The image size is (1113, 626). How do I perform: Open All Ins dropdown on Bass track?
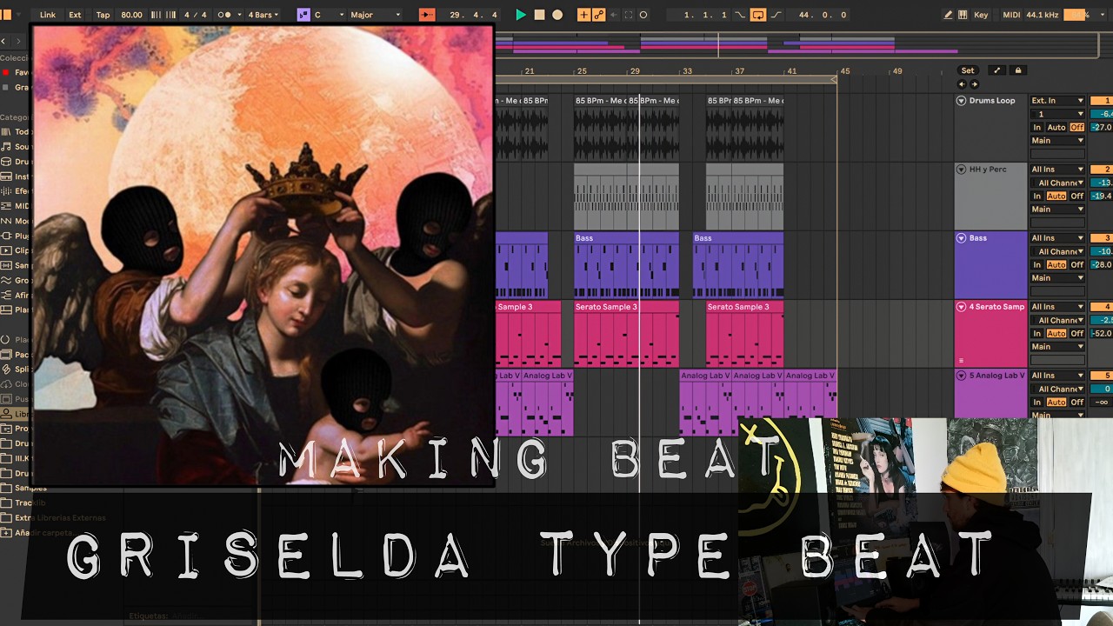pos(1057,238)
